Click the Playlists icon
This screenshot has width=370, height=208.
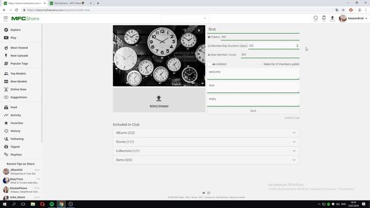tap(6, 154)
